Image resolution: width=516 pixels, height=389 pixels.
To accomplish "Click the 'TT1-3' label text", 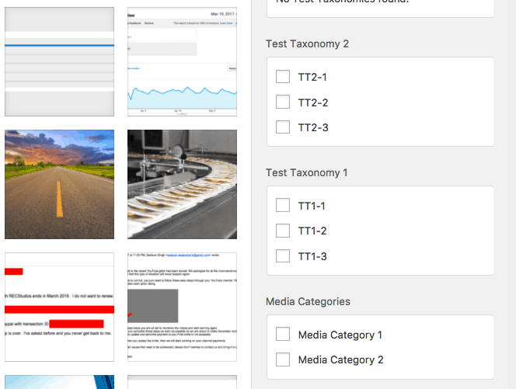I will click(312, 256).
